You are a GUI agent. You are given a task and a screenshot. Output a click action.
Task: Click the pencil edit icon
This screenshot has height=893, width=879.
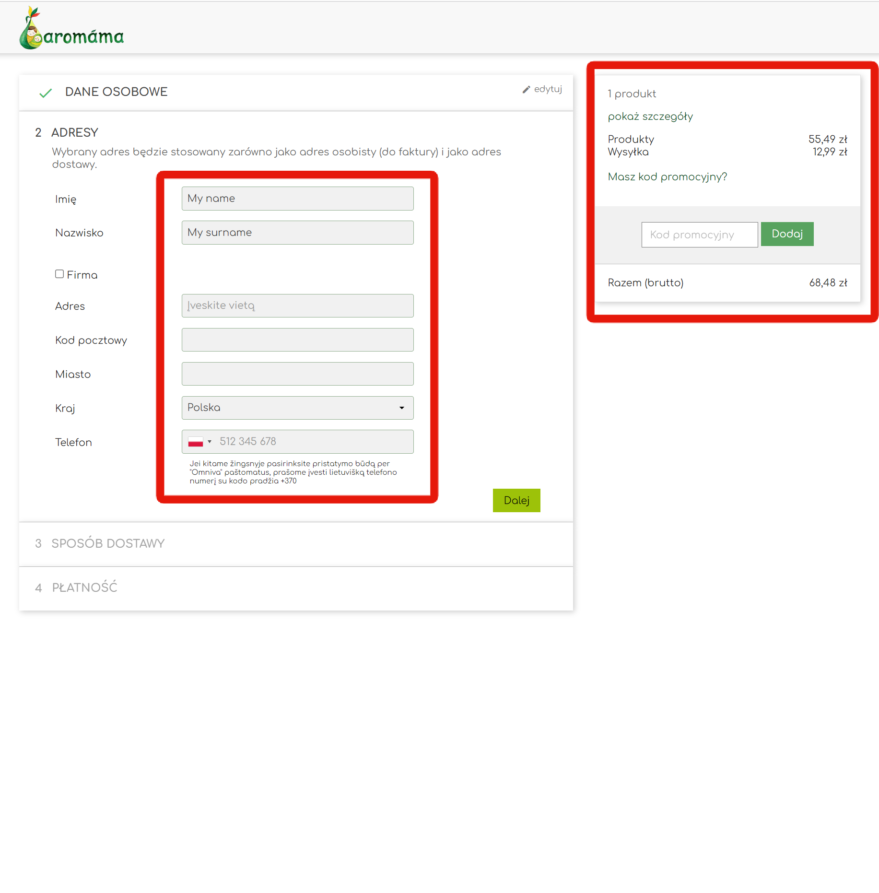(526, 90)
